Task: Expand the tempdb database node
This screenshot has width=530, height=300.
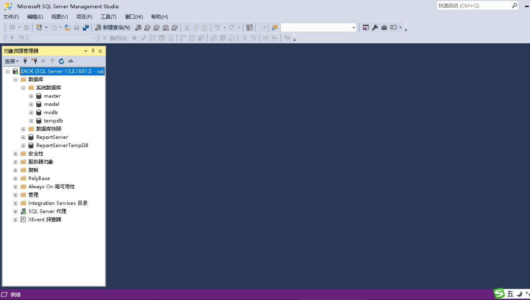Action: point(31,121)
